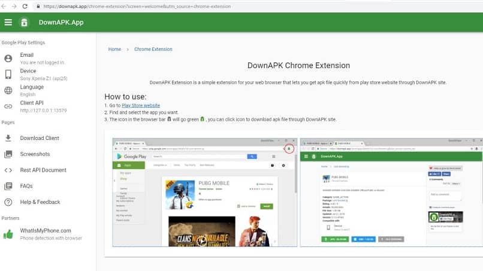Click the Email account icon

tap(8, 59)
